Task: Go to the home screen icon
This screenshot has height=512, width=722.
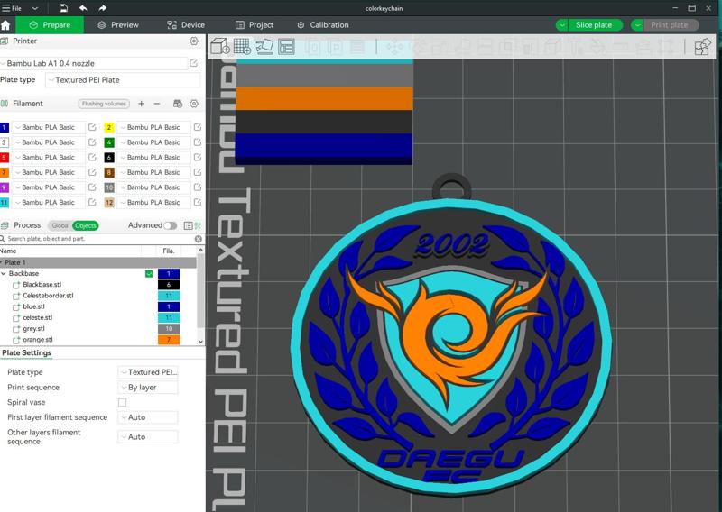Action: tap(5, 25)
